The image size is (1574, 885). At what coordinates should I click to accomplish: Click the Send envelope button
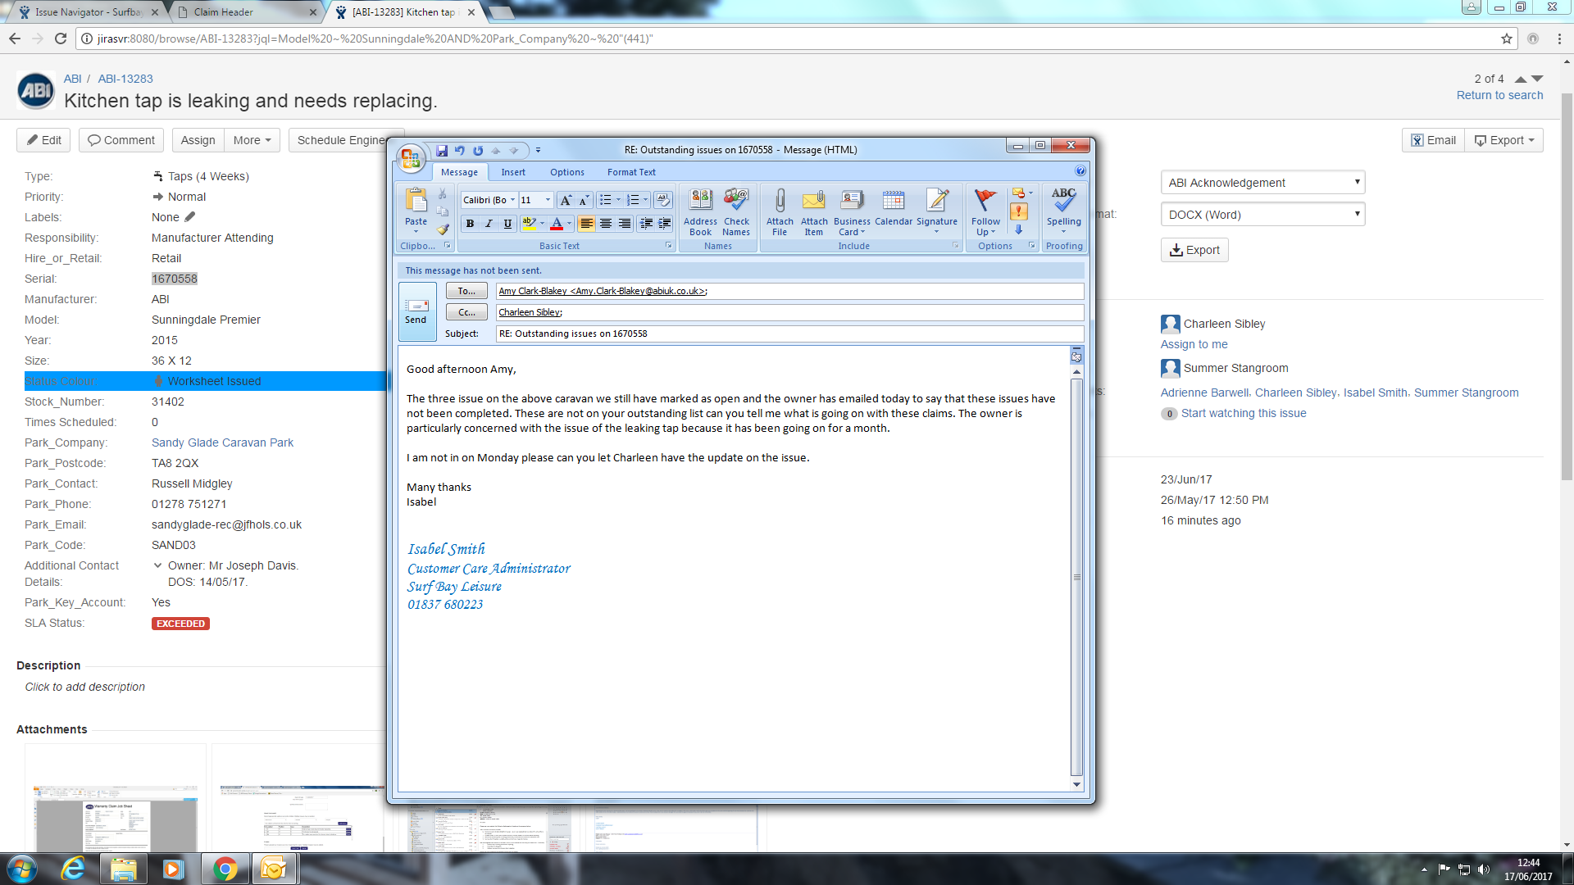pos(416,311)
